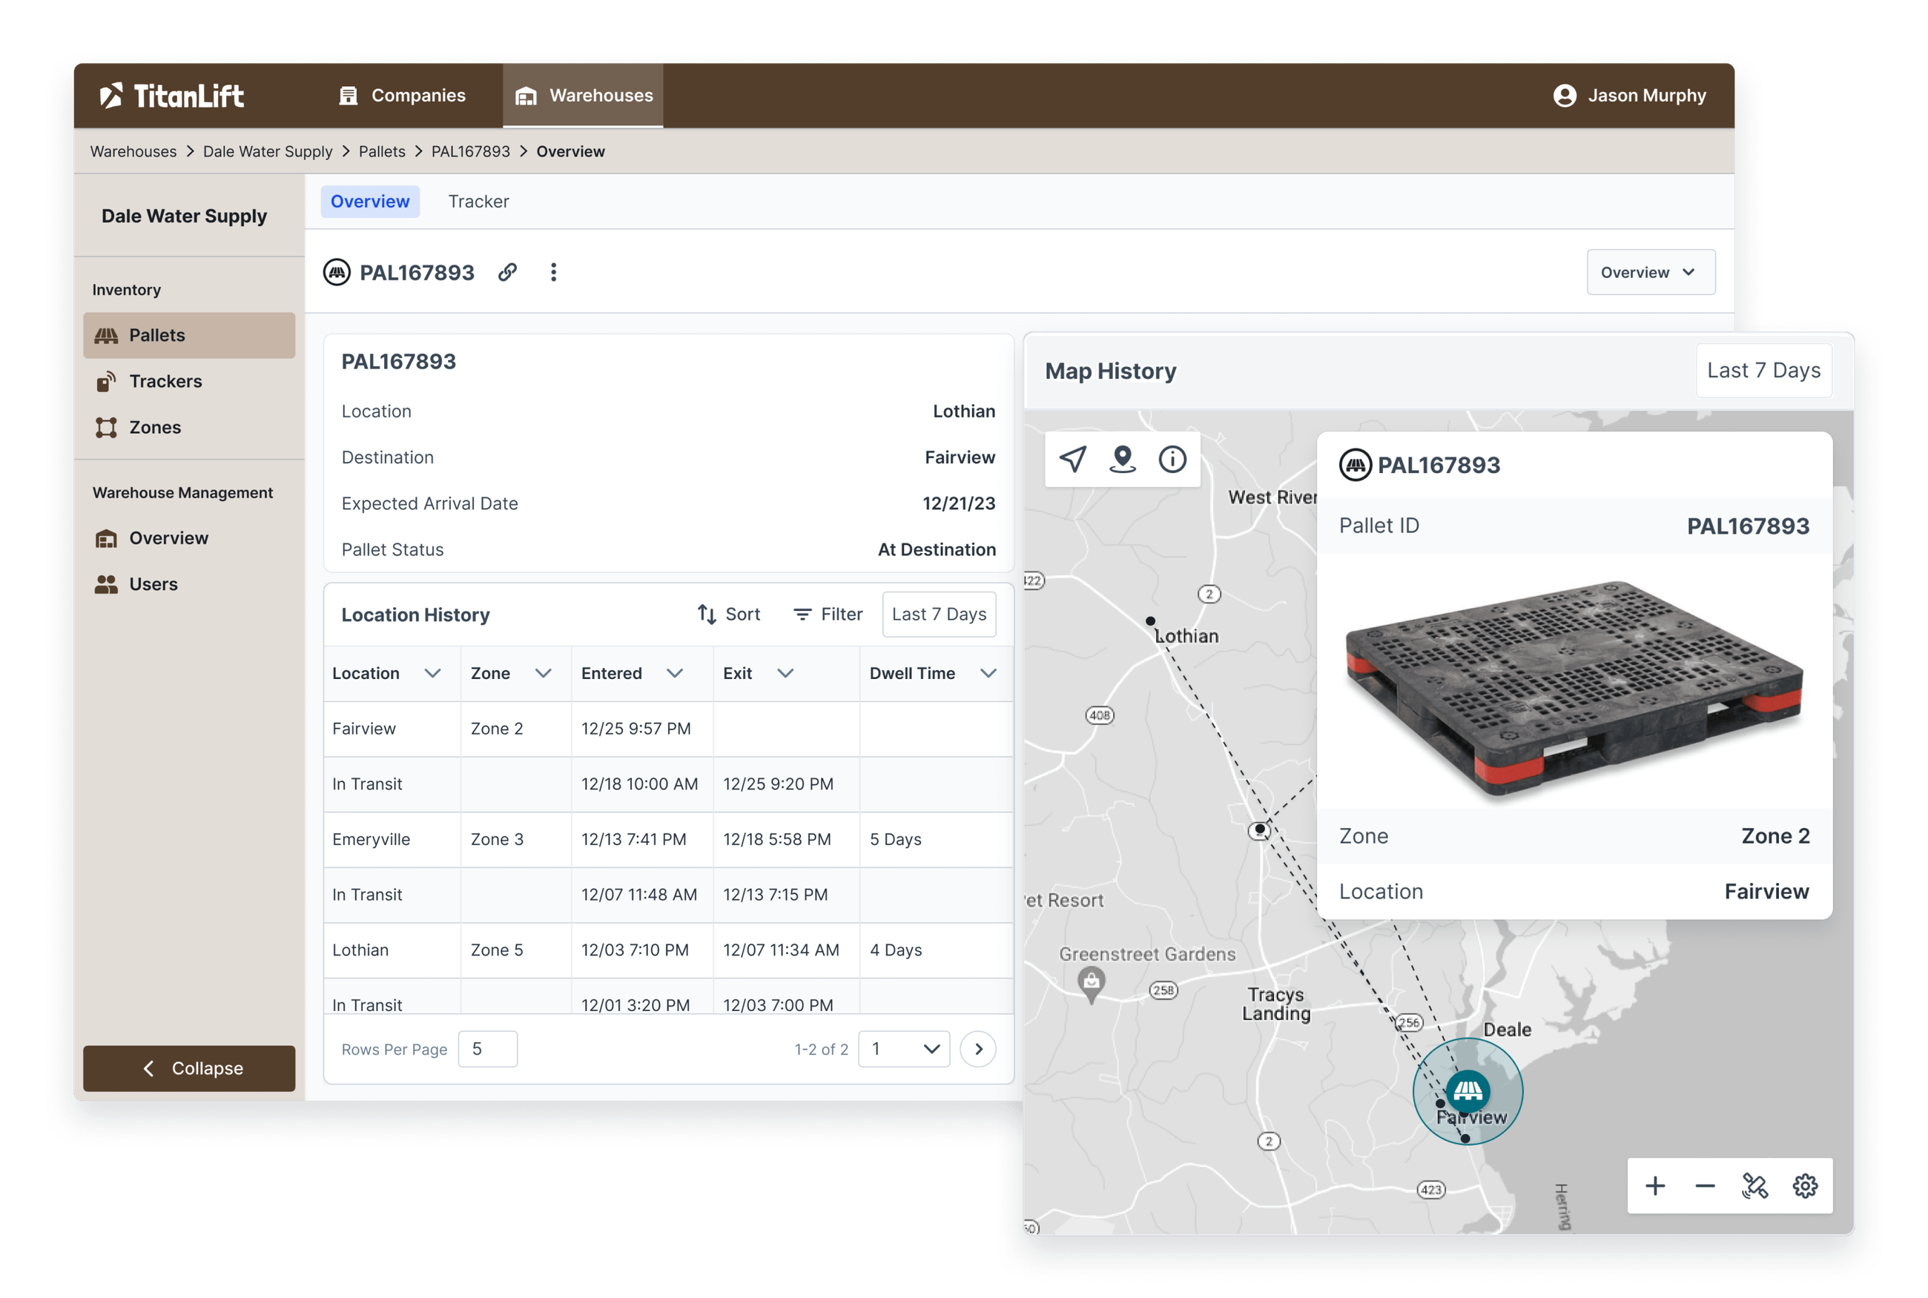Open the Trackers section from the sidebar
This screenshot has width=1928, height=1298.
click(x=165, y=381)
